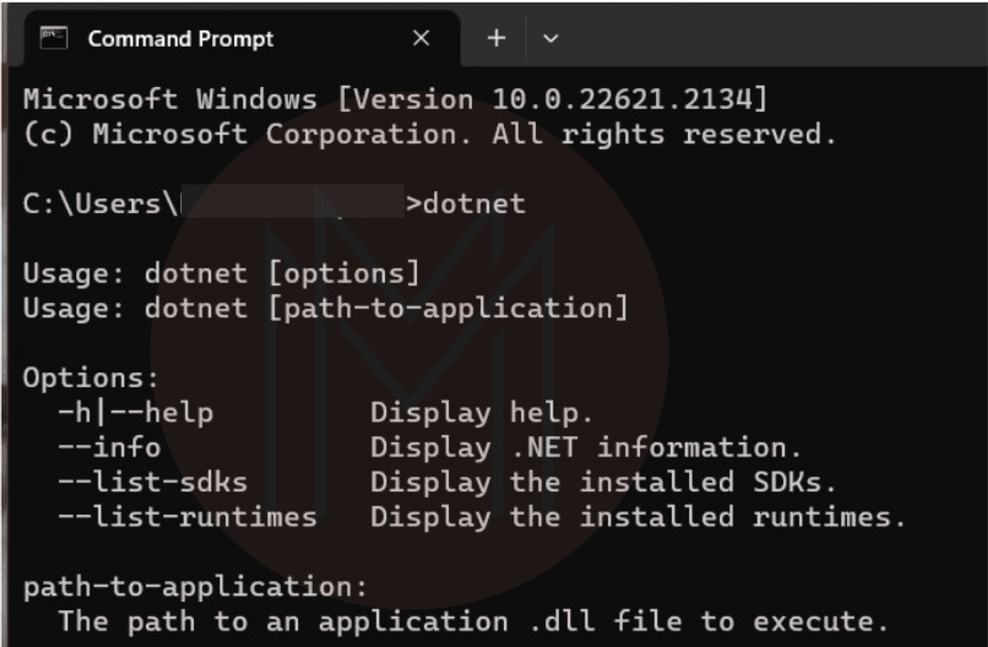Click the --info option text
Screen dimensions: 988x647
[109, 448]
